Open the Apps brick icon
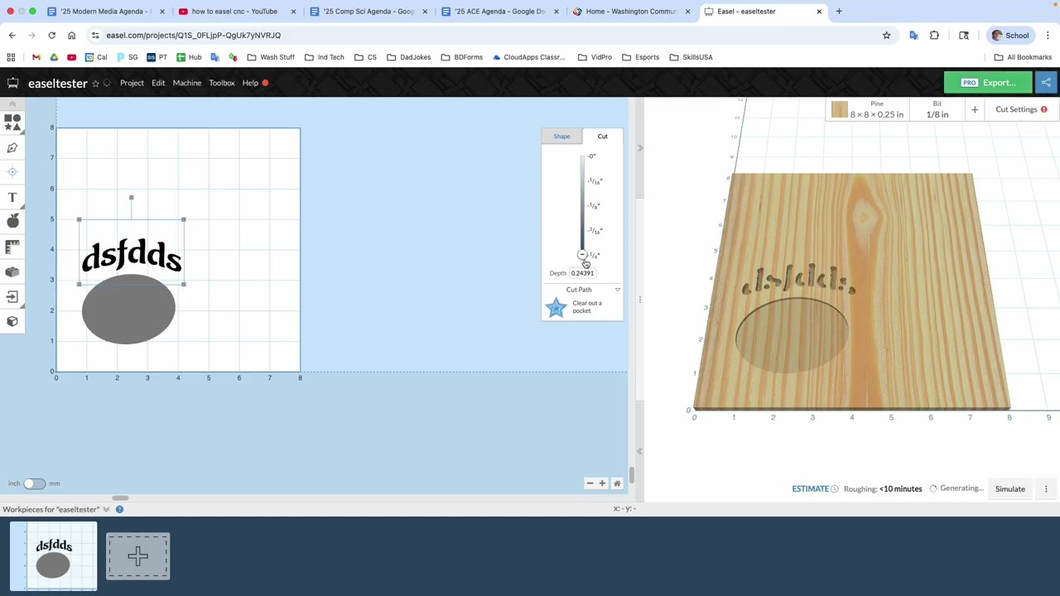The height and width of the screenshot is (596, 1060). click(x=12, y=272)
